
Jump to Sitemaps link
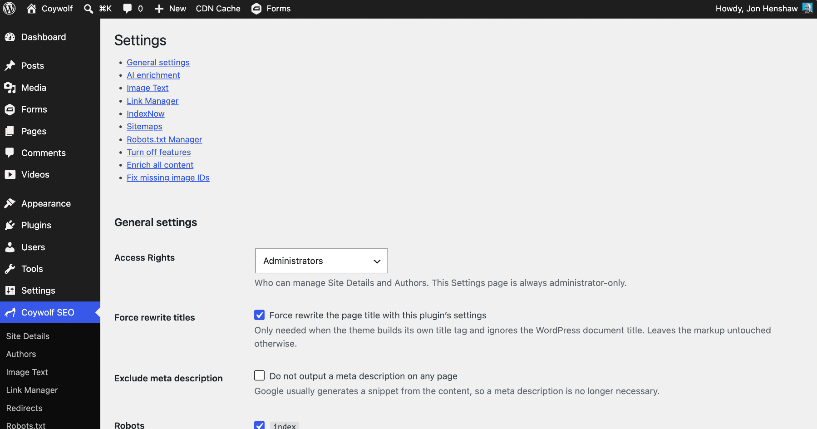(x=144, y=127)
